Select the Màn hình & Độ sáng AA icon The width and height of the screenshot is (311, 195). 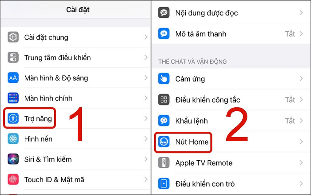click(13, 78)
